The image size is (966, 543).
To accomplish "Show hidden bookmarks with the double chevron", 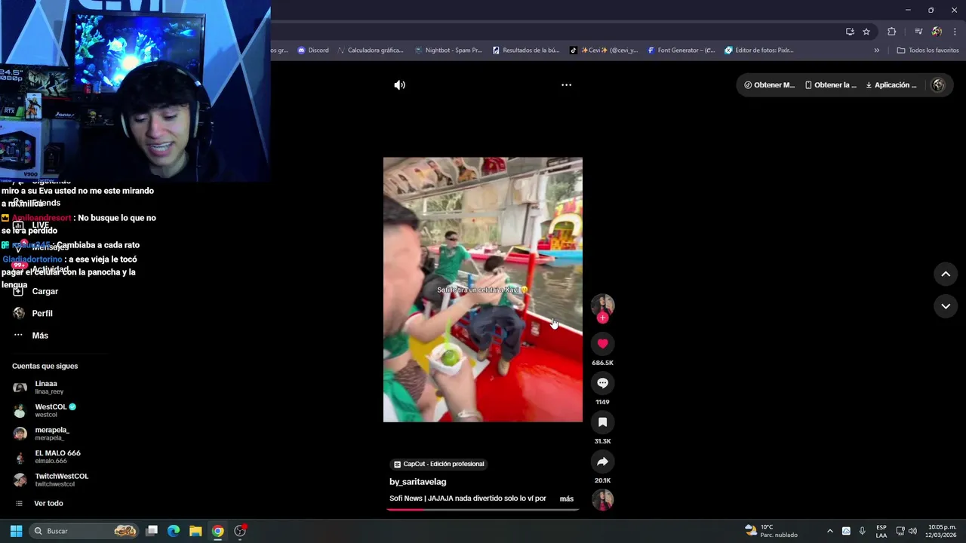I will click(876, 51).
